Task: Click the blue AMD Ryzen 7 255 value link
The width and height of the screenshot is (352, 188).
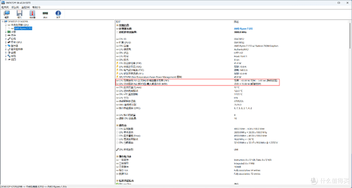Action: pos(243,29)
